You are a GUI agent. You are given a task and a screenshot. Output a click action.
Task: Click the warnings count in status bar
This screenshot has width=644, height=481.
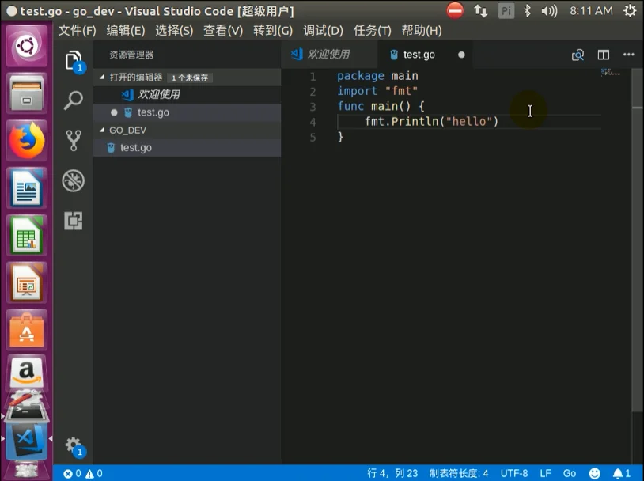[x=94, y=474]
